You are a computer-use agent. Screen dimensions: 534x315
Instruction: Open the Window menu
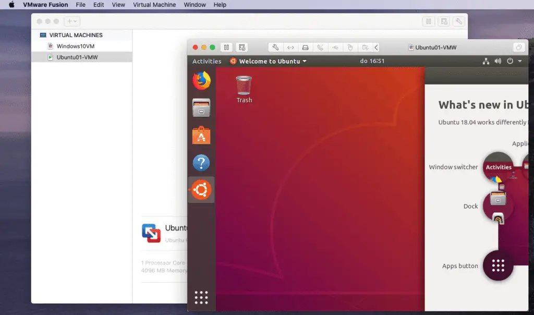[x=195, y=5]
